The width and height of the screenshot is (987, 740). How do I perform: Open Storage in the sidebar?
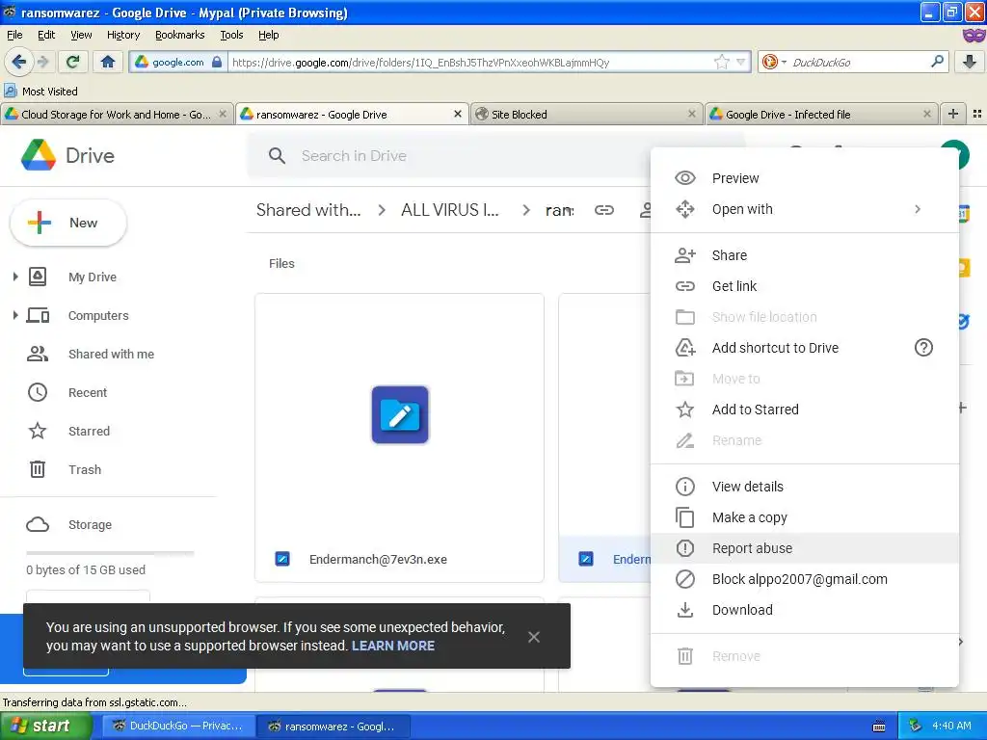[90, 524]
